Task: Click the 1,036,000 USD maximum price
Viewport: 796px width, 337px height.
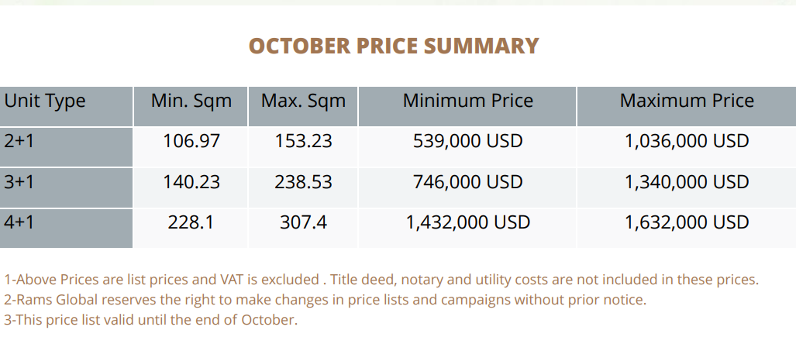Action: click(687, 142)
